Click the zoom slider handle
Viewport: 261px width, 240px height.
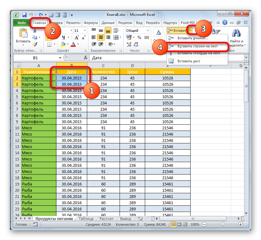pyautogui.click(x=221, y=225)
